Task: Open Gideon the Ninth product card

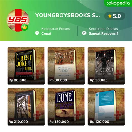Action: (x=106, y=66)
